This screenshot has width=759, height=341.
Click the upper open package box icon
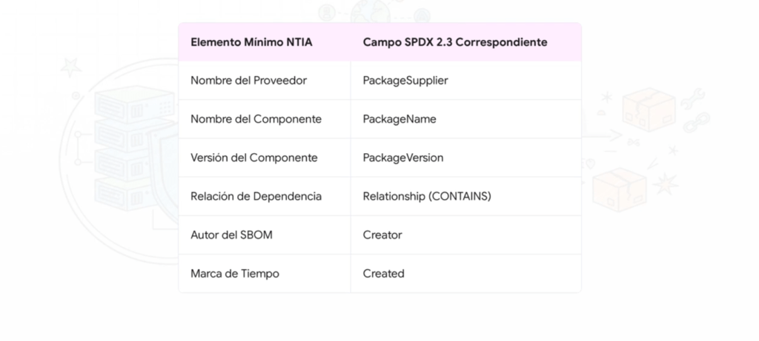point(649,110)
